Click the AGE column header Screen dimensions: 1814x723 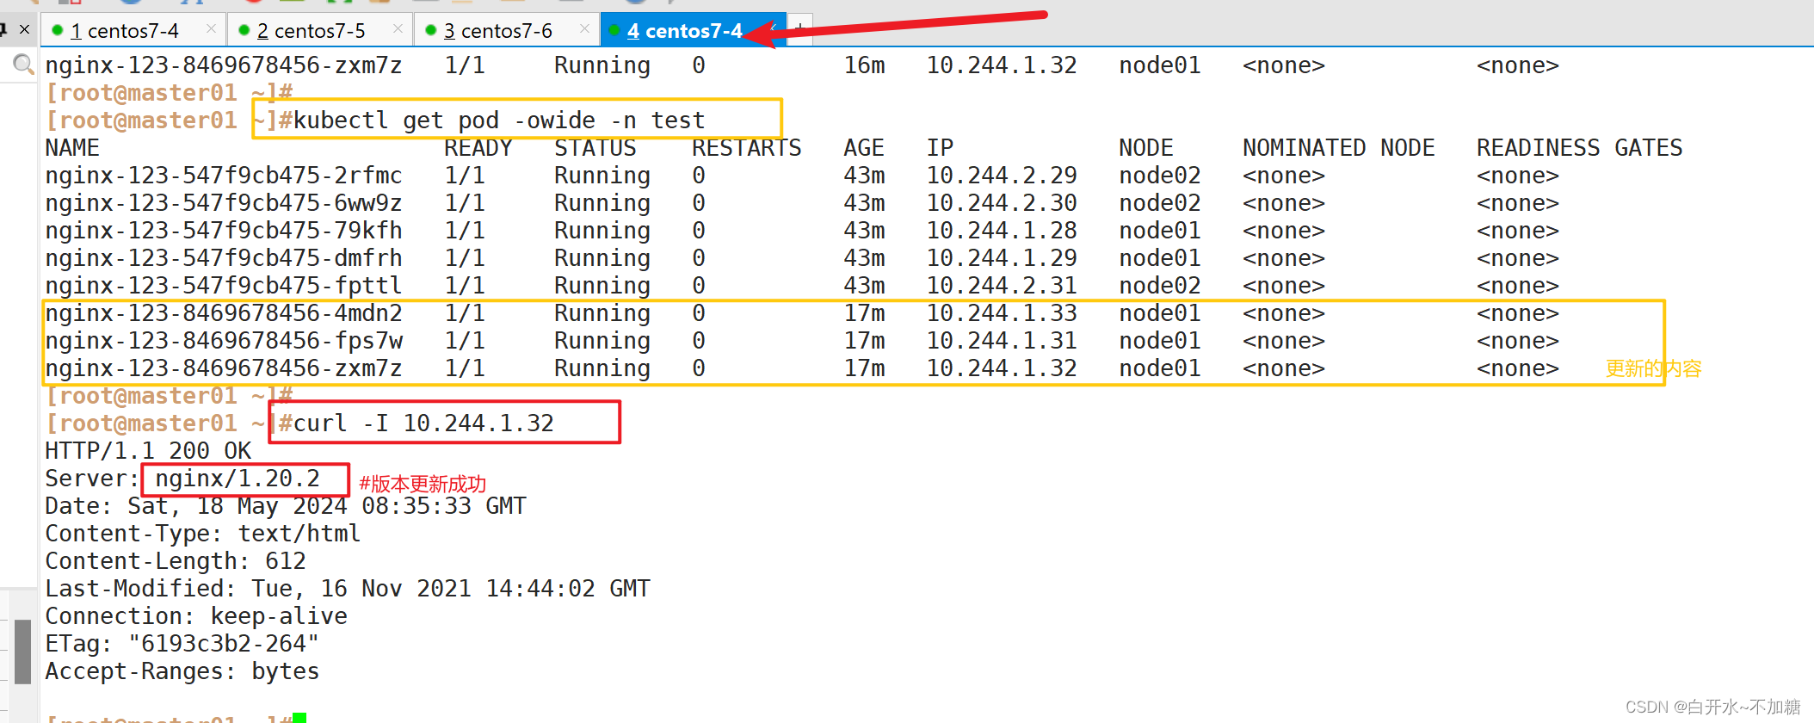click(x=864, y=148)
